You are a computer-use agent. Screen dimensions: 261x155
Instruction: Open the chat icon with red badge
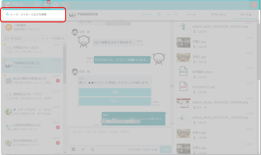46,4
